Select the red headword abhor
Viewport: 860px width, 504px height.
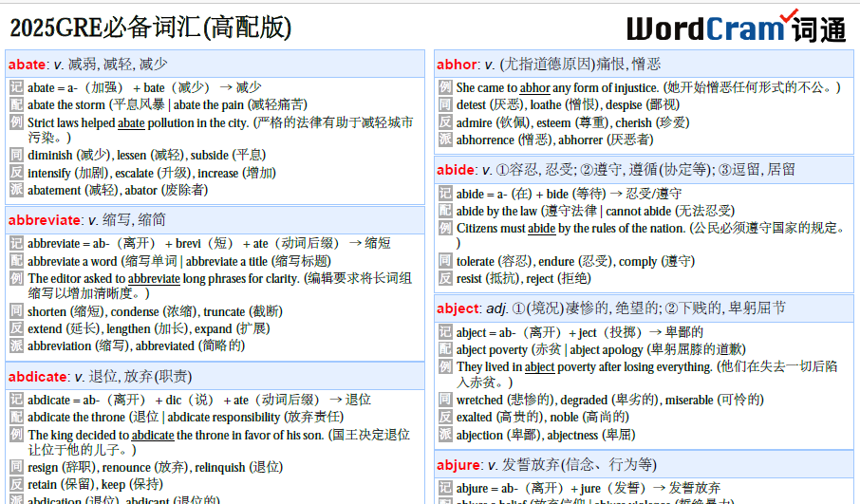point(457,65)
